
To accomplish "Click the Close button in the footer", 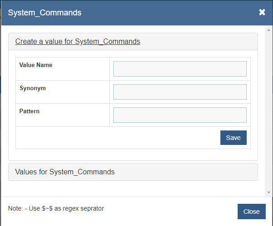I will [251, 212].
